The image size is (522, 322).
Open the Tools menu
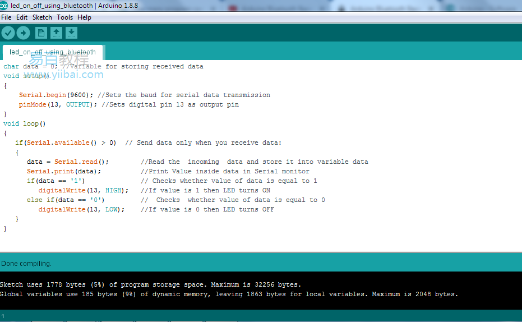[64, 17]
